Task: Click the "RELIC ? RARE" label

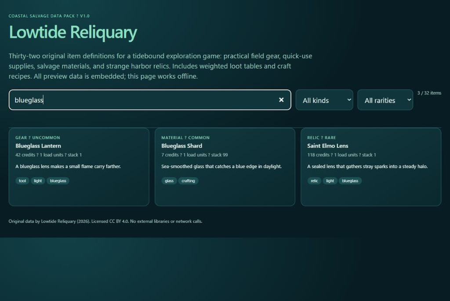Action: click(321, 138)
